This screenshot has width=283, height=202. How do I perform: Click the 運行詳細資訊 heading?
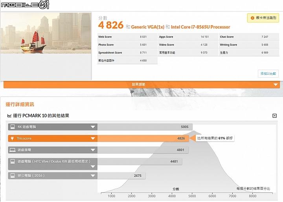[20, 104]
